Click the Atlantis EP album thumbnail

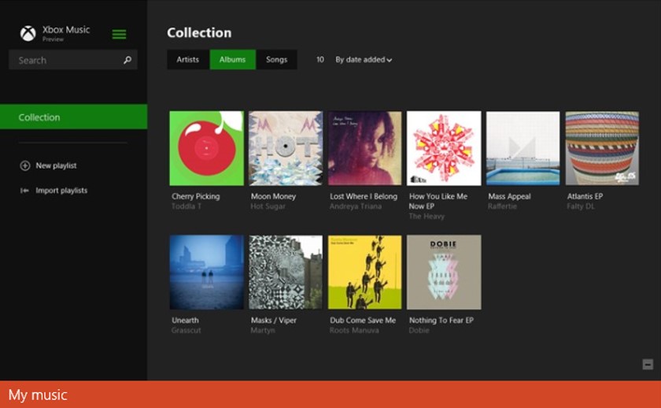point(602,148)
